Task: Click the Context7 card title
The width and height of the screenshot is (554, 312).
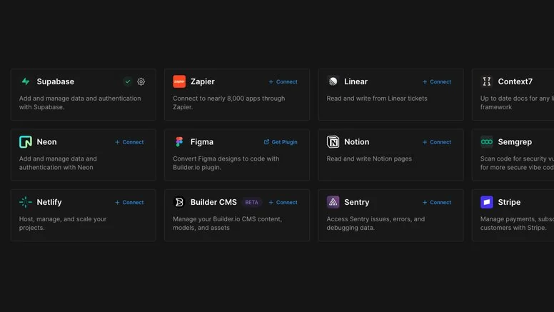Action: coord(515,81)
